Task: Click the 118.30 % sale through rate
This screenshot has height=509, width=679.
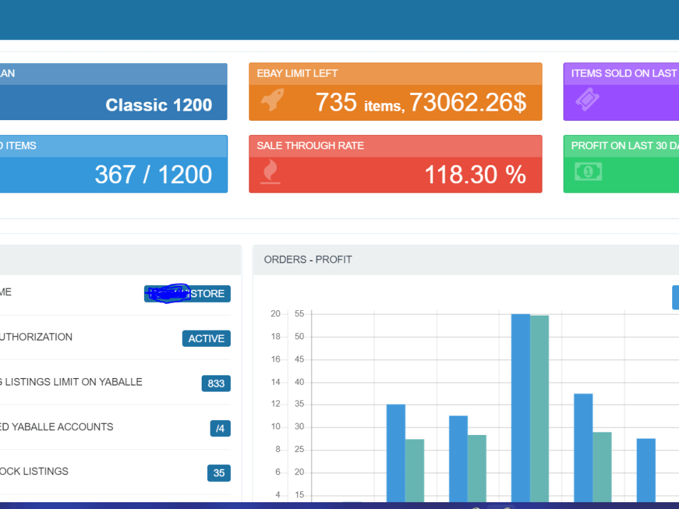Action: click(475, 174)
